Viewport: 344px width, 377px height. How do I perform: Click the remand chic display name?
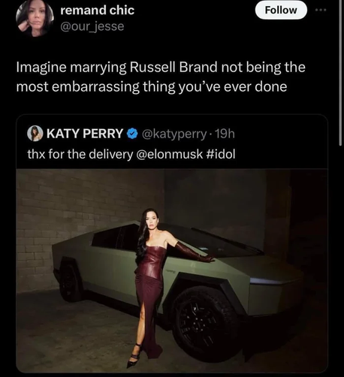pos(98,11)
